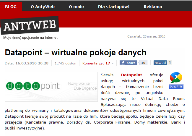Click the ANTYWEB logo
This screenshot has height=136, width=192.
[x=30, y=25]
